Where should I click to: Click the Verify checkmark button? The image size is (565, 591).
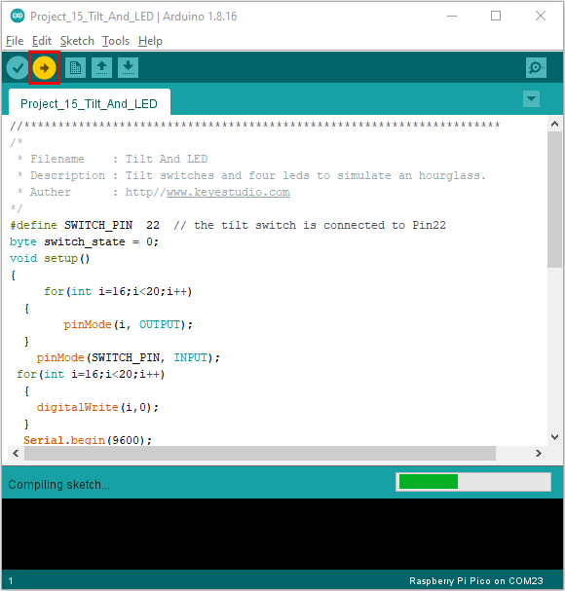coord(18,68)
